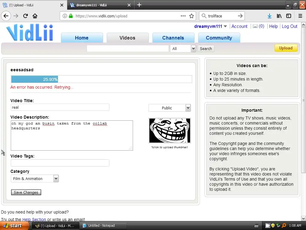Open the Community navigation tab

click(219, 38)
